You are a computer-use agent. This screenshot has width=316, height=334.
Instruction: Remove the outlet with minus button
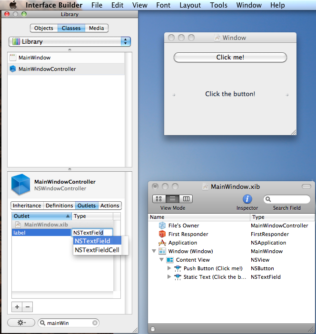[28, 307]
